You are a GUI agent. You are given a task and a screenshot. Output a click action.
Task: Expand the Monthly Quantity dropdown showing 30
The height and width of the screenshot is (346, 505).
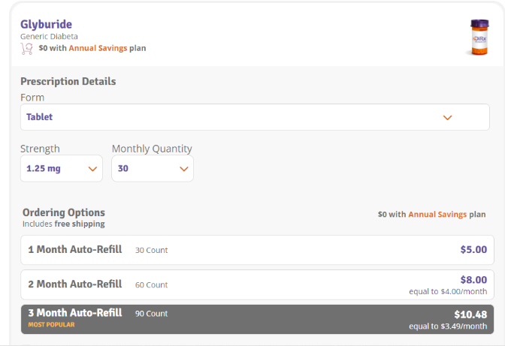coord(153,169)
